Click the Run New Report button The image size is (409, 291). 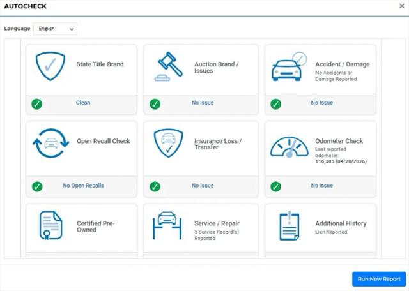[379, 279]
